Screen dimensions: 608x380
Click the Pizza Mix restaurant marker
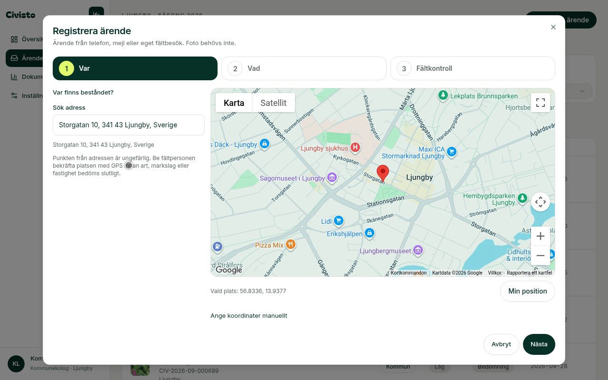(x=290, y=245)
